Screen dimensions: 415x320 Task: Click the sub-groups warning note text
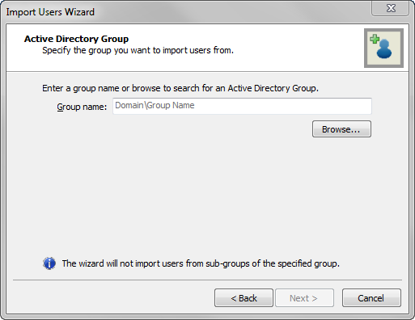pyautogui.click(x=201, y=263)
